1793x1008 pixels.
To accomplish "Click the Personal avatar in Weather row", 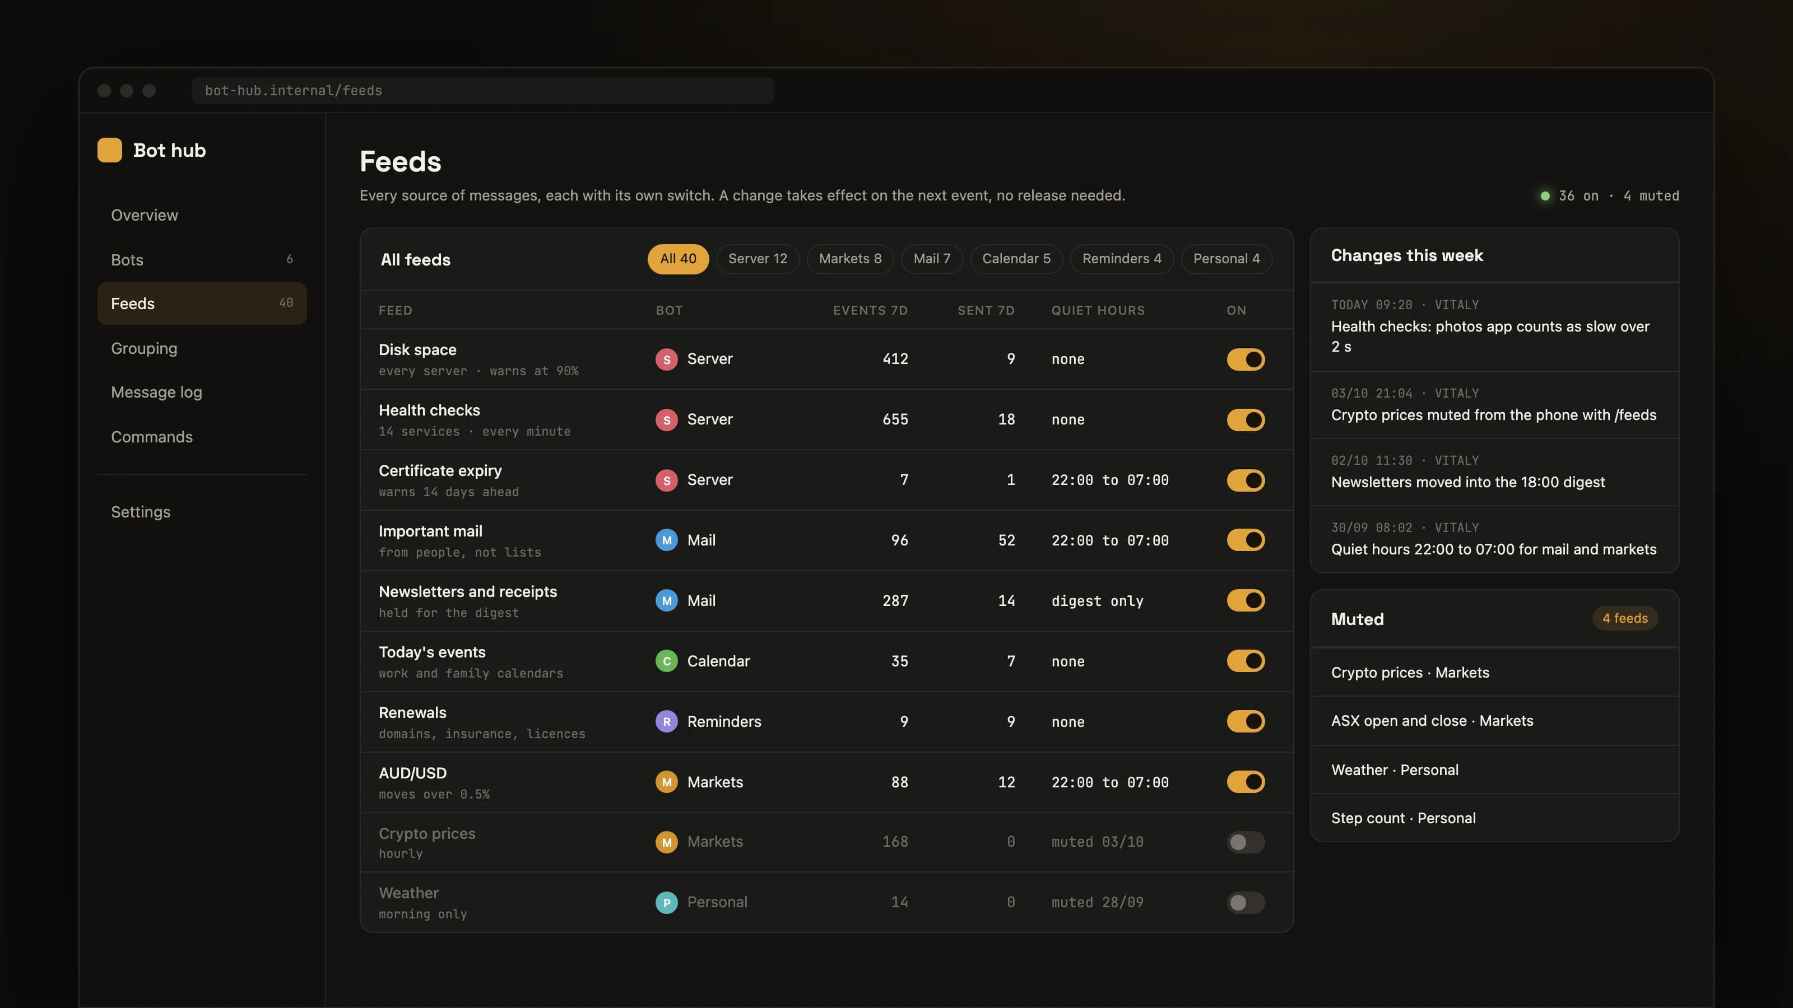I will click(666, 902).
